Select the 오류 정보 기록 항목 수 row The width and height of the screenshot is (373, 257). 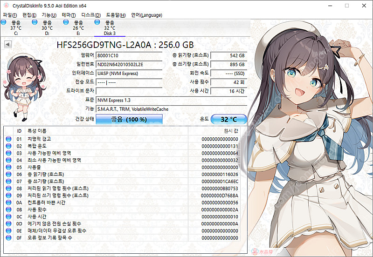(122, 238)
